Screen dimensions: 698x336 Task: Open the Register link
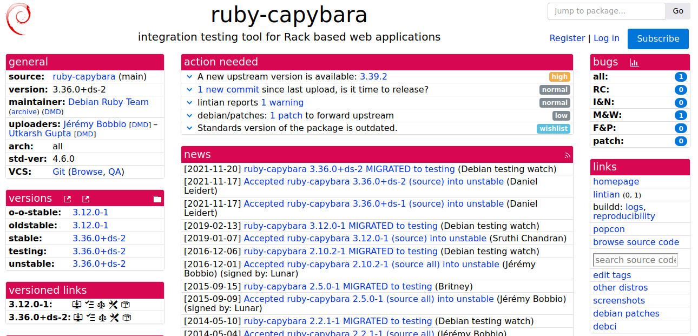(x=567, y=38)
